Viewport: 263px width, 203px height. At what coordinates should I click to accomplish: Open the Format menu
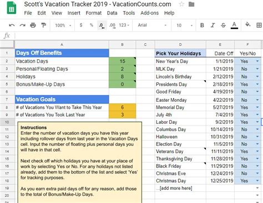tap(94, 13)
